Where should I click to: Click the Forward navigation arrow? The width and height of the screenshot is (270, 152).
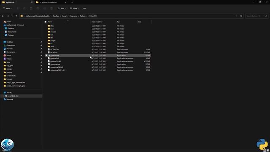8,16
